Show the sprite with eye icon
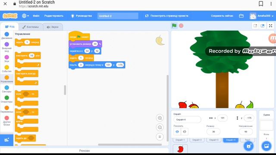Viewport: 276px width, 155px height. (177, 132)
